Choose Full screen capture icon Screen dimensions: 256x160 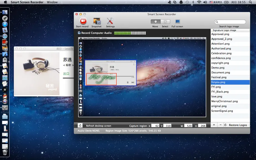point(177,22)
